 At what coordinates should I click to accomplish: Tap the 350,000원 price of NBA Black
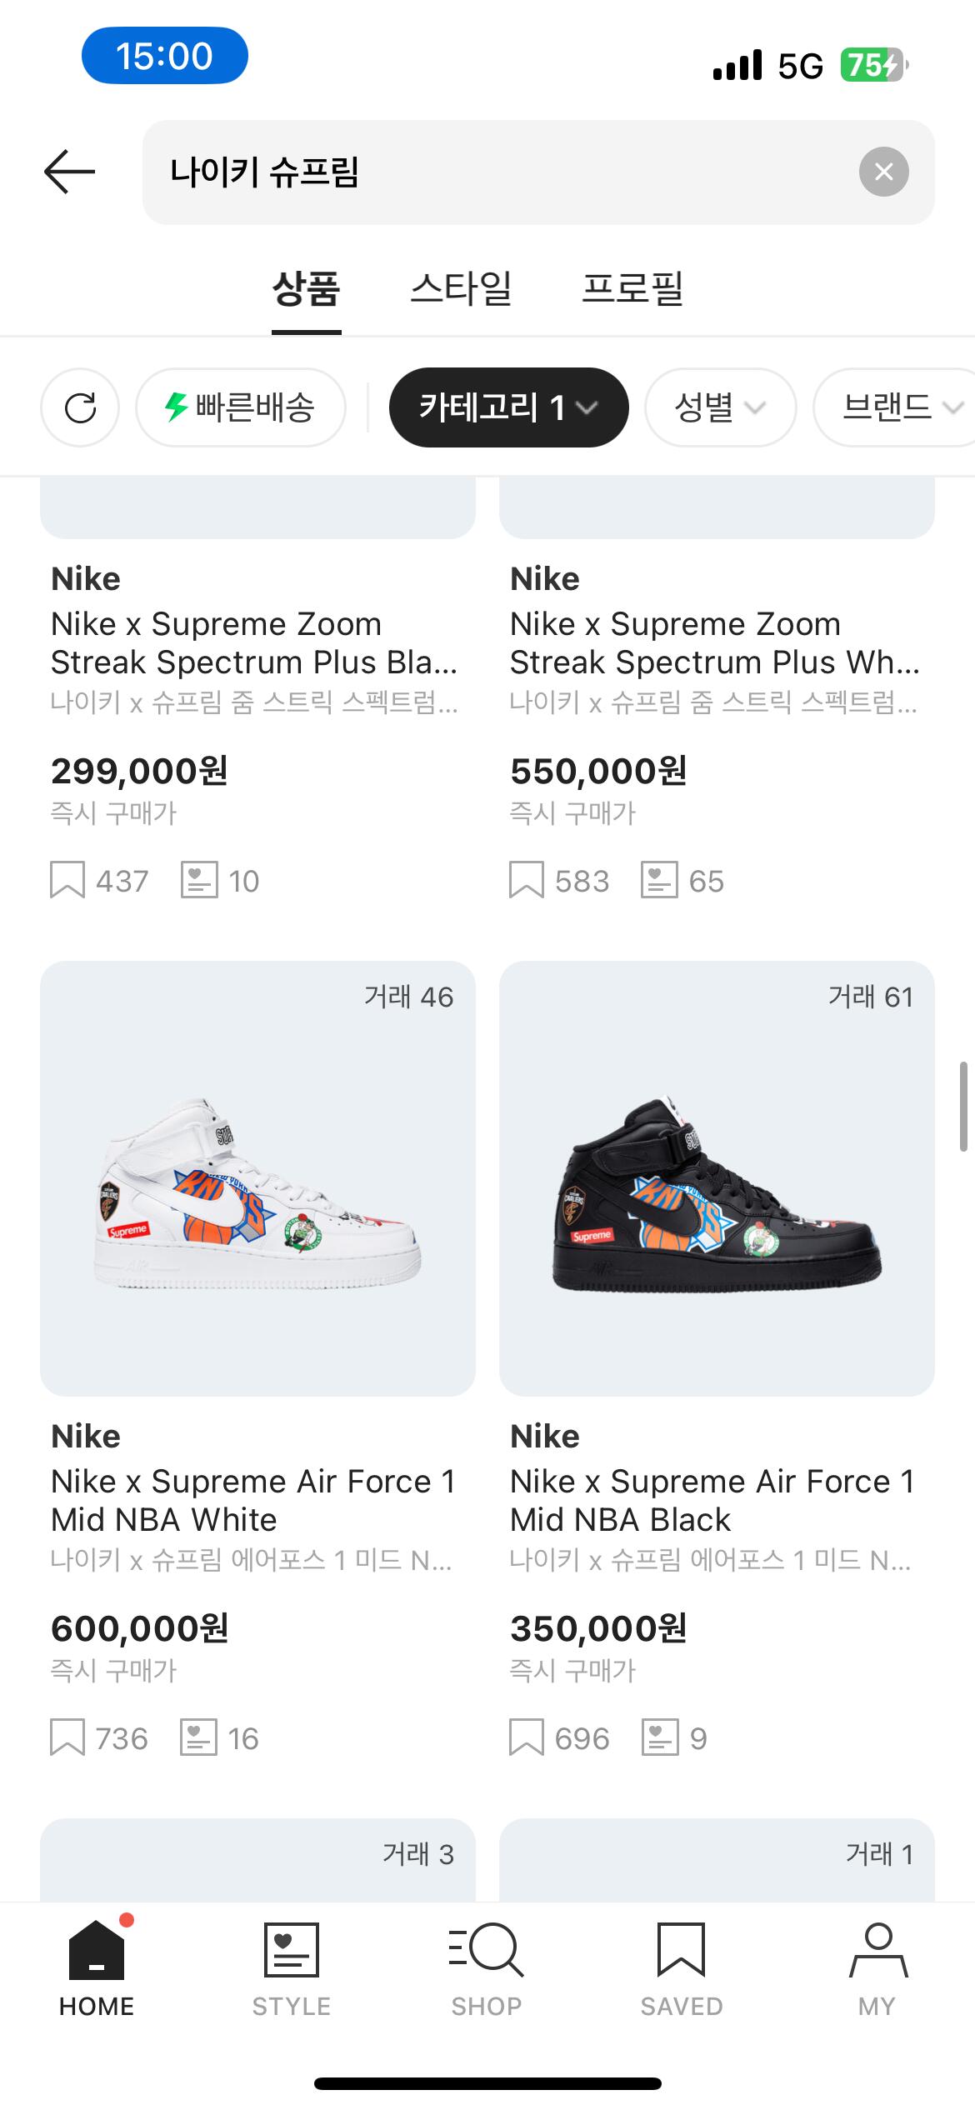pyautogui.click(x=598, y=1628)
